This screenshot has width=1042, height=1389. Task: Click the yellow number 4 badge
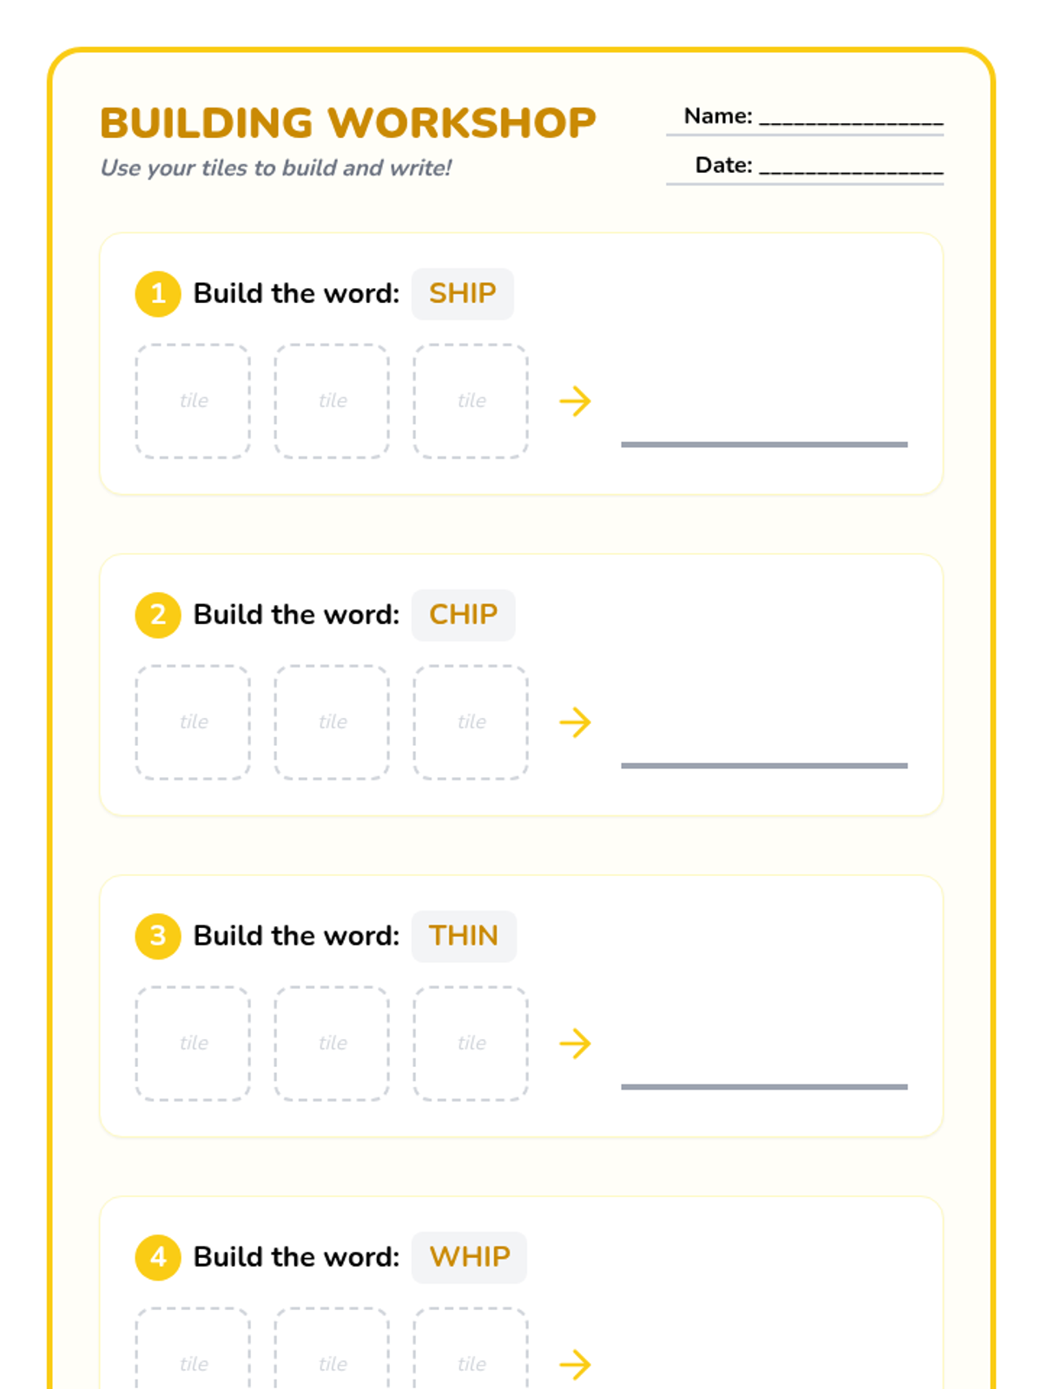pyautogui.click(x=157, y=1257)
